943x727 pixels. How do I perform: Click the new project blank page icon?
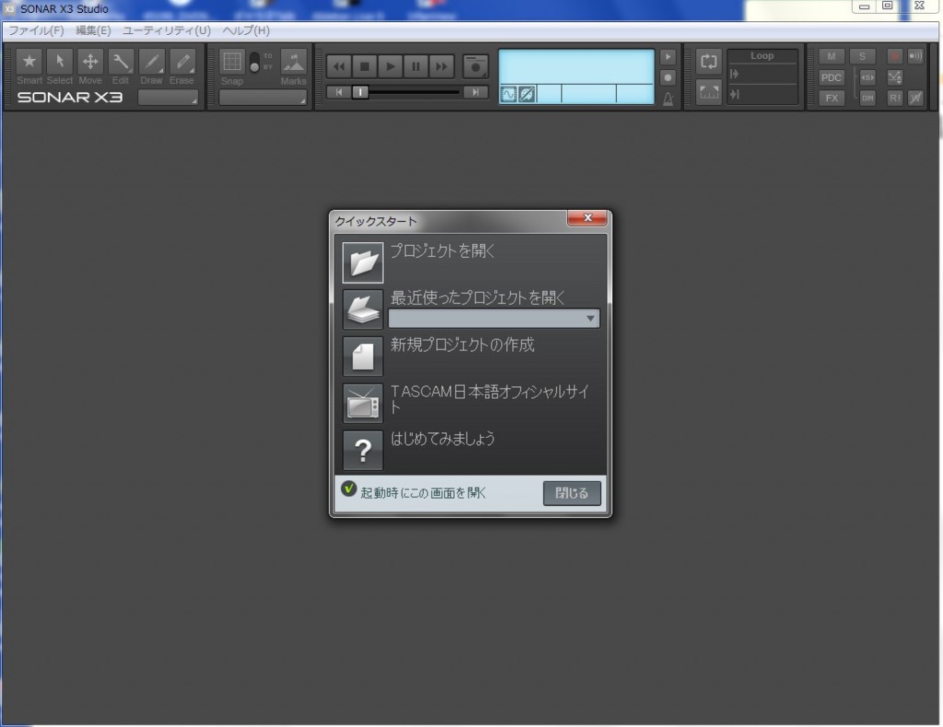(x=363, y=356)
